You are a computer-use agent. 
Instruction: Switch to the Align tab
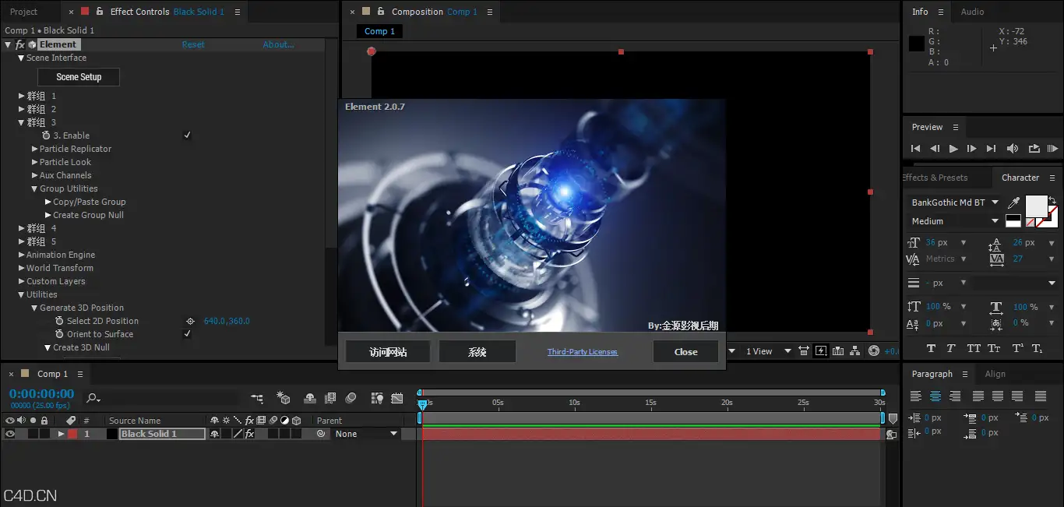995,374
